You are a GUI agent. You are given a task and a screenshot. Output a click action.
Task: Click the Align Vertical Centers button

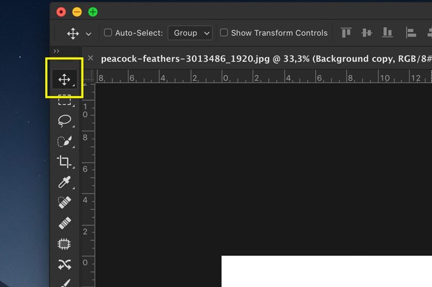[367, 33]
